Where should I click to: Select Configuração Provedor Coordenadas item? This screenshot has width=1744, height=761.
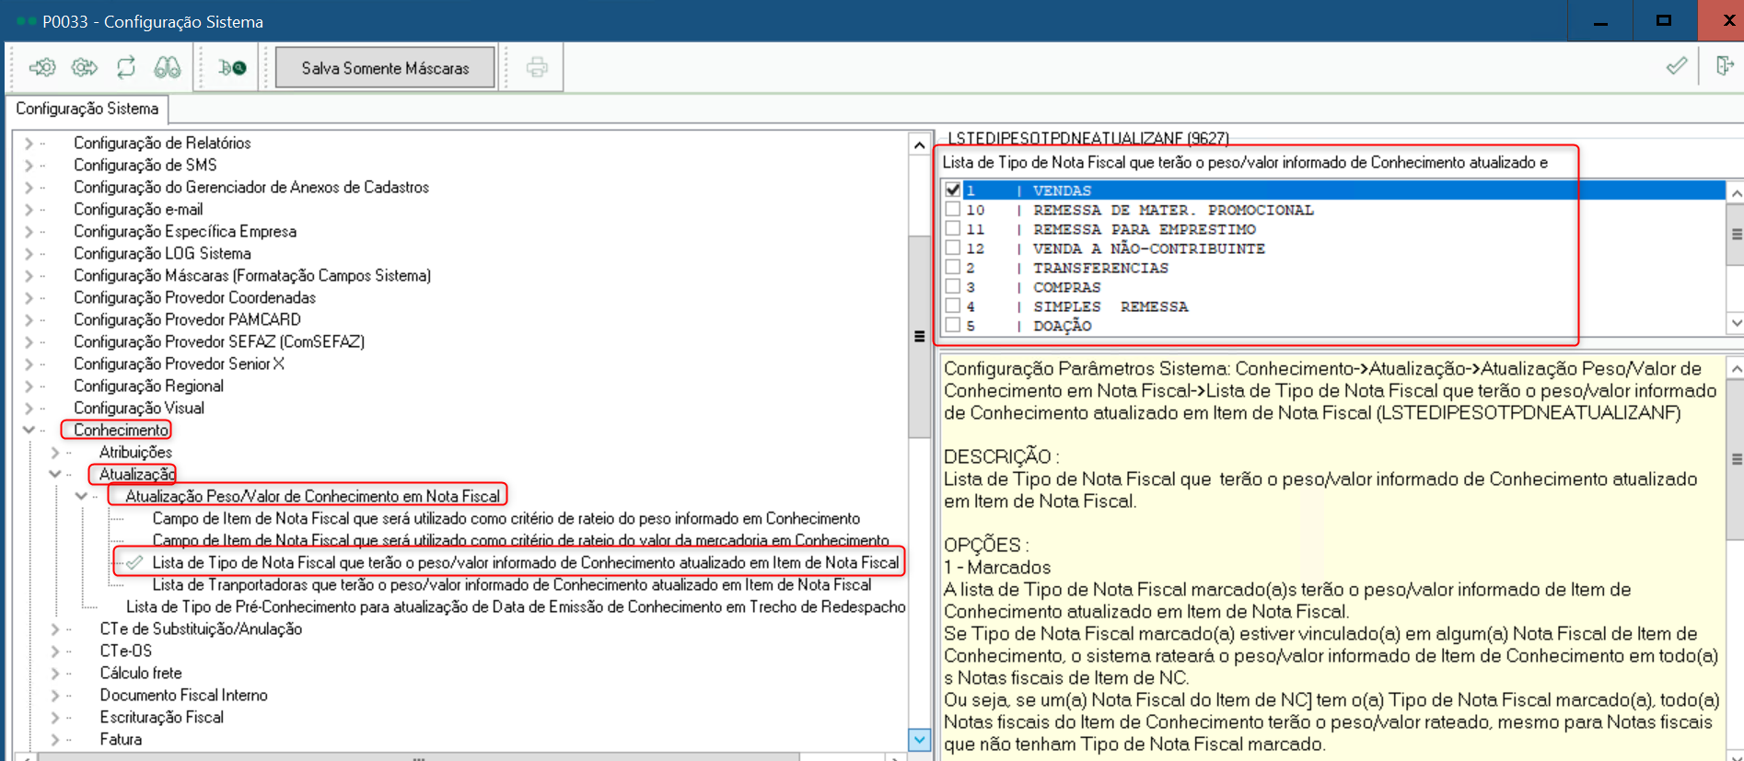[x=194, y=297]
